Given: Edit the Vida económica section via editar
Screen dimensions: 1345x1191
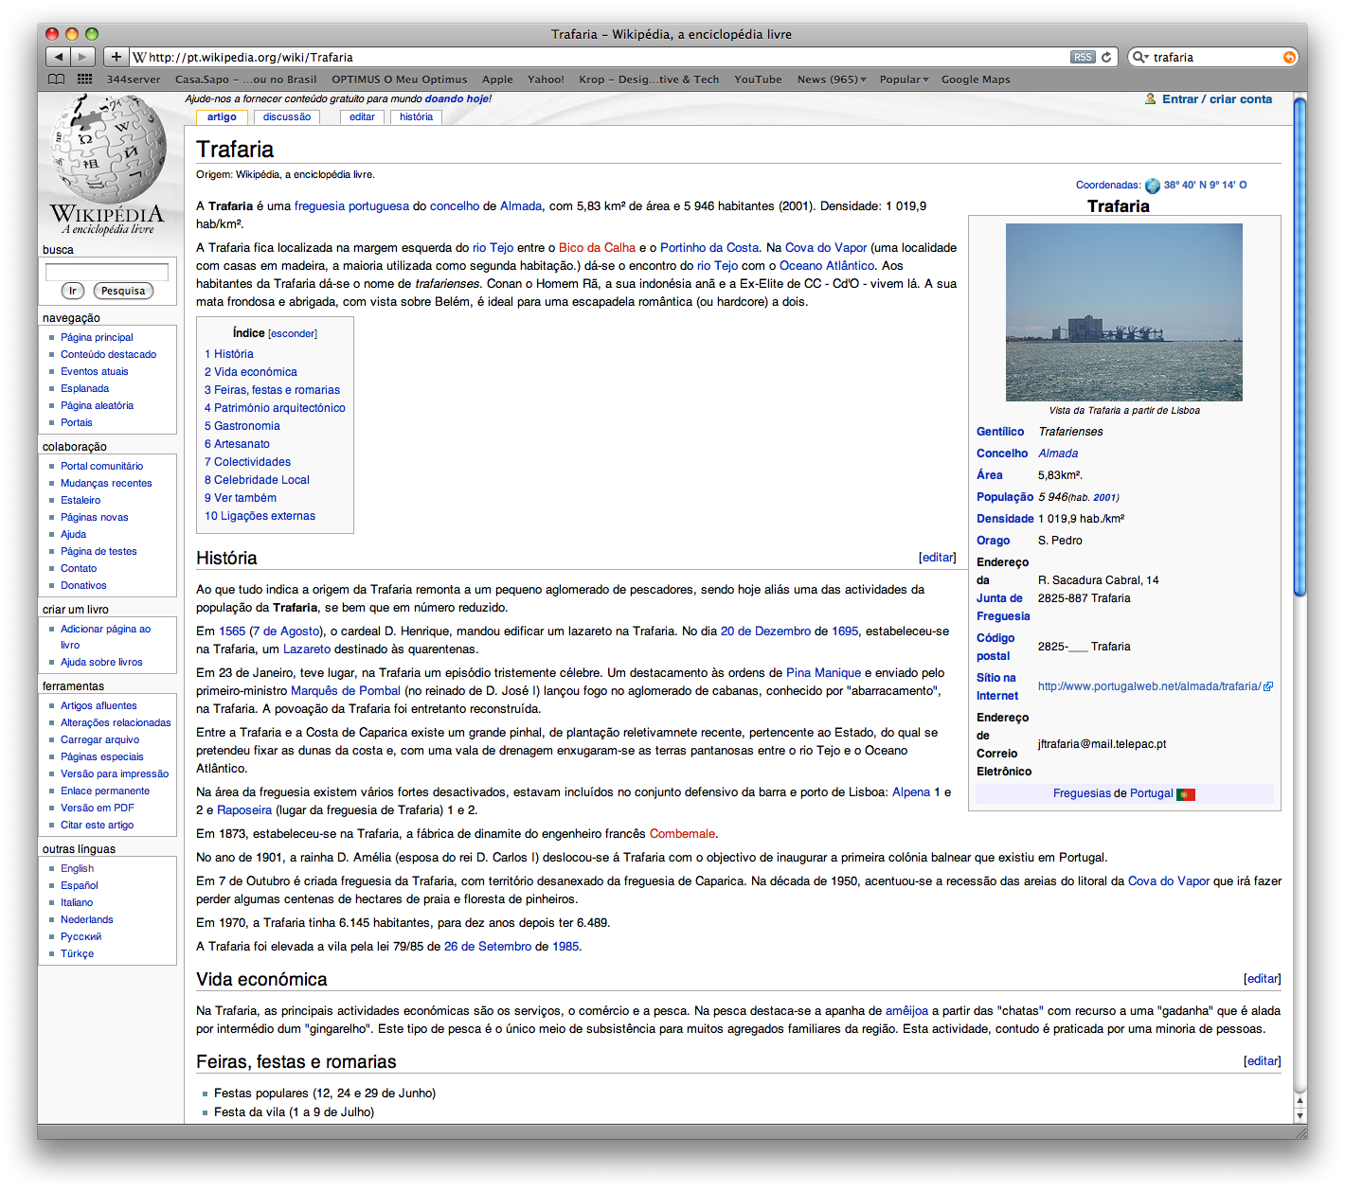Looking at the screenshot, I should (x=1263, y=979).
